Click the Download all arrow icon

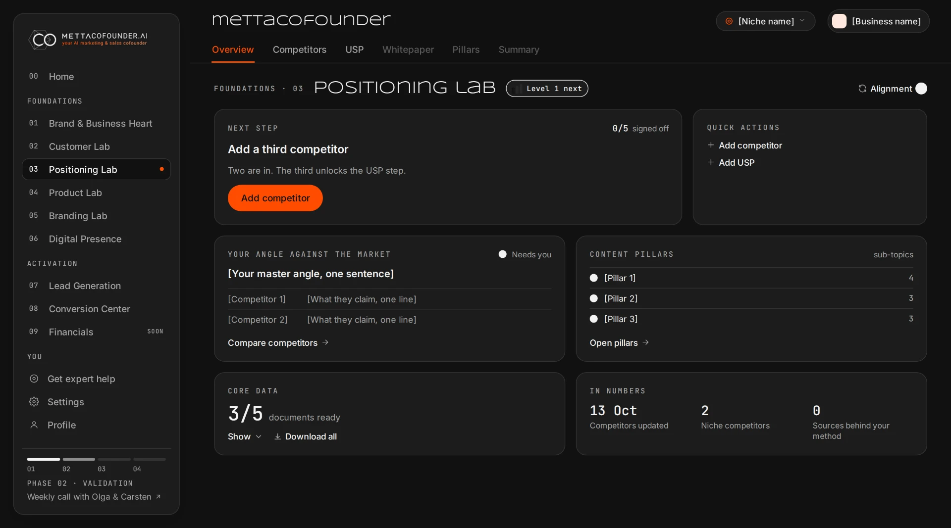point(278,436)
